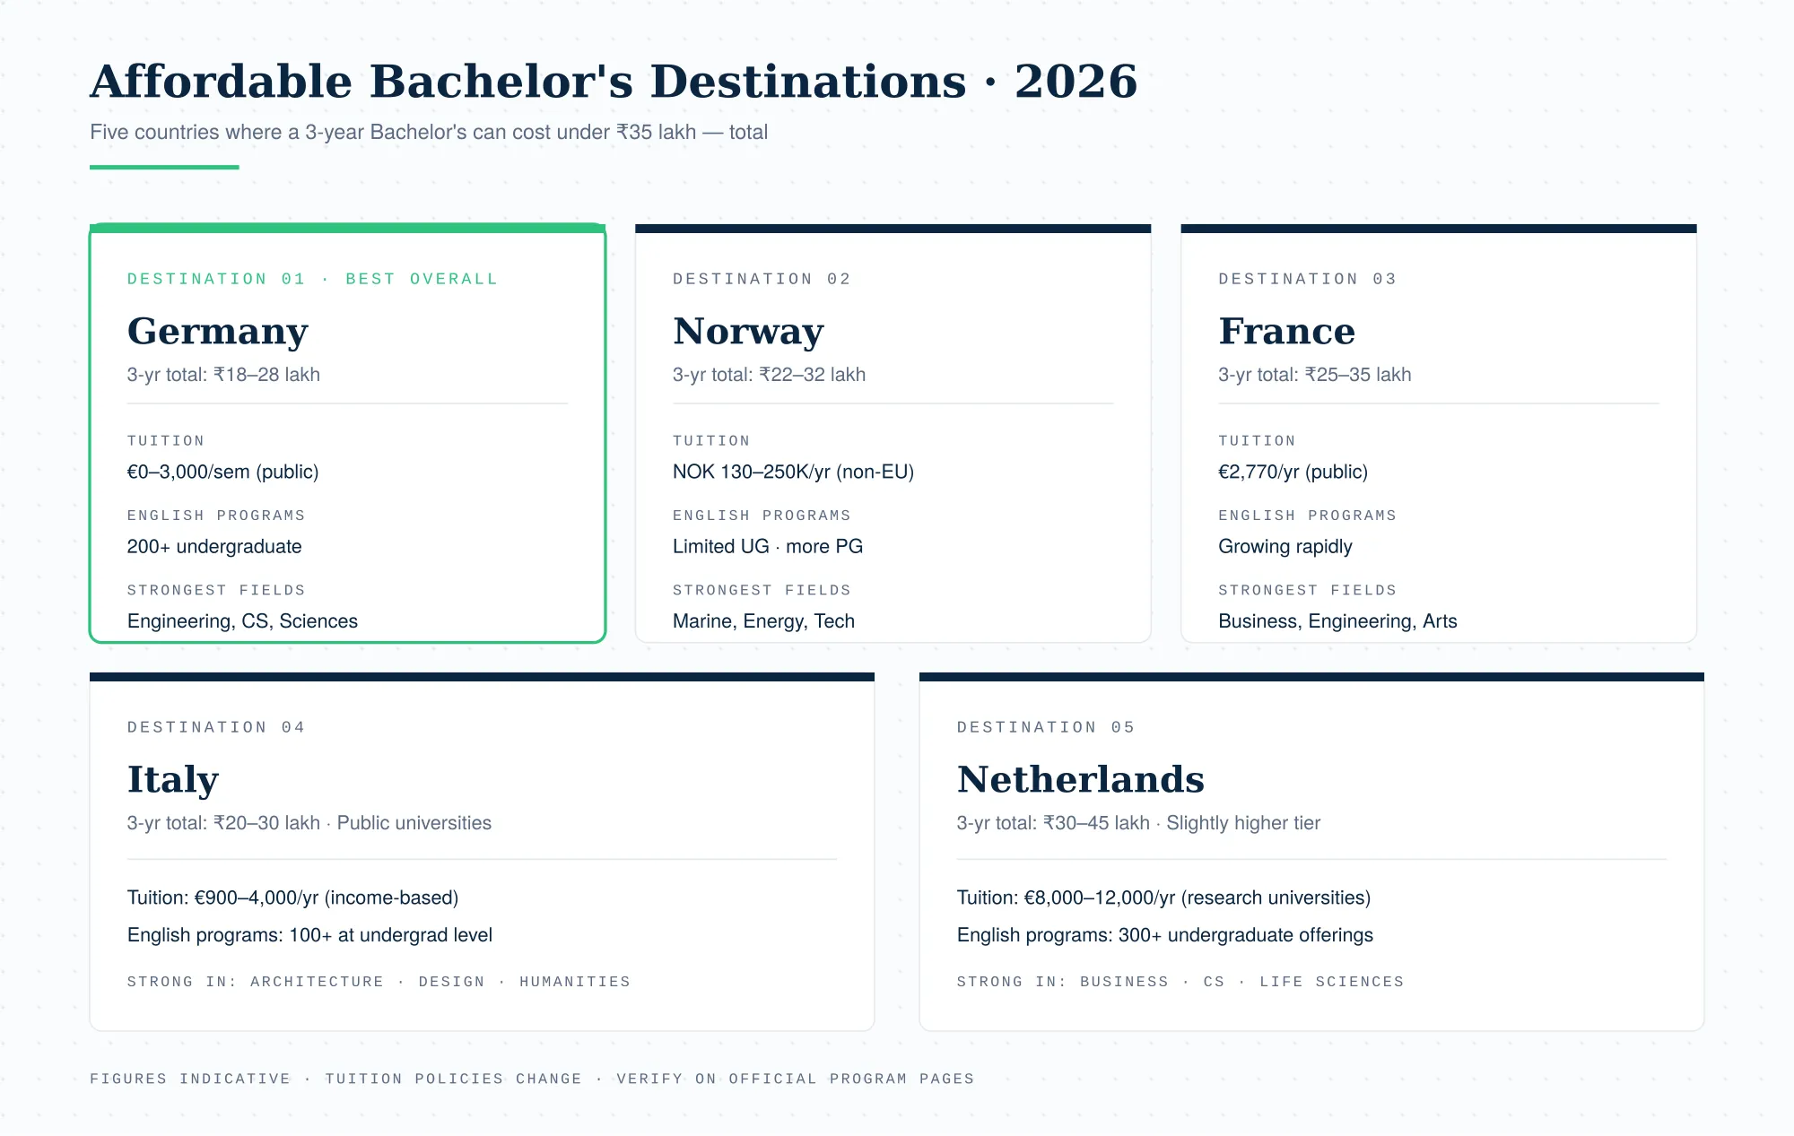Image resolution: width=1794 pixels, height=1136 pixels.
Task: Click the footer "FIGURES INDICATIVE" disclaimer line
Action: click(532, 1079)
